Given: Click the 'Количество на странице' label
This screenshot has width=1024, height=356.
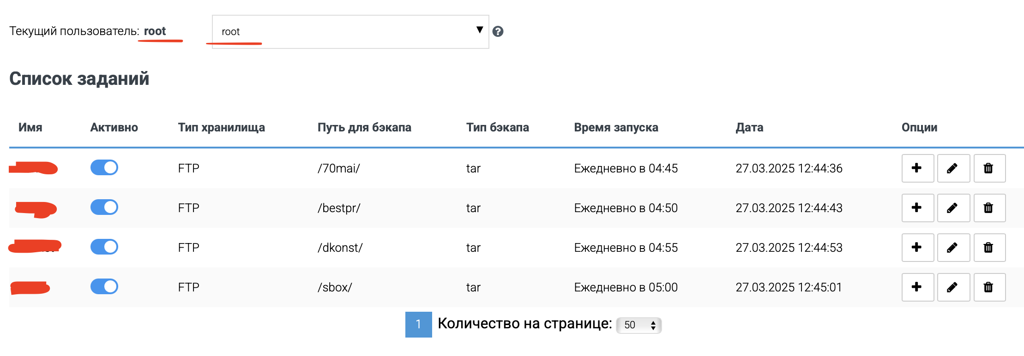Looking at the screenshot, I should pyautogui.click(x=525, y=324).
